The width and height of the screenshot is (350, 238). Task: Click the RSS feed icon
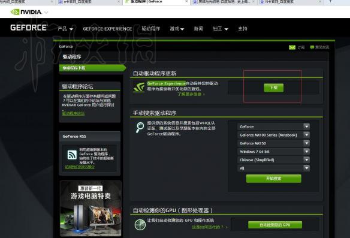coord(72,155)
